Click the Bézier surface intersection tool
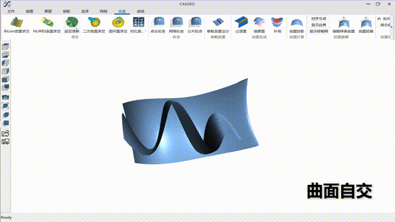 pos(17,25)
